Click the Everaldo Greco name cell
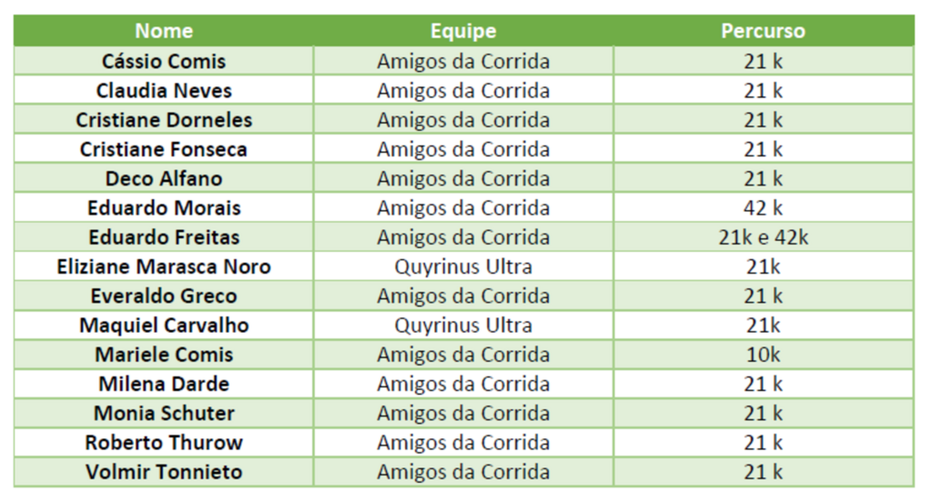The width and height of the screenshot is (932, 501). coord(164,296)
